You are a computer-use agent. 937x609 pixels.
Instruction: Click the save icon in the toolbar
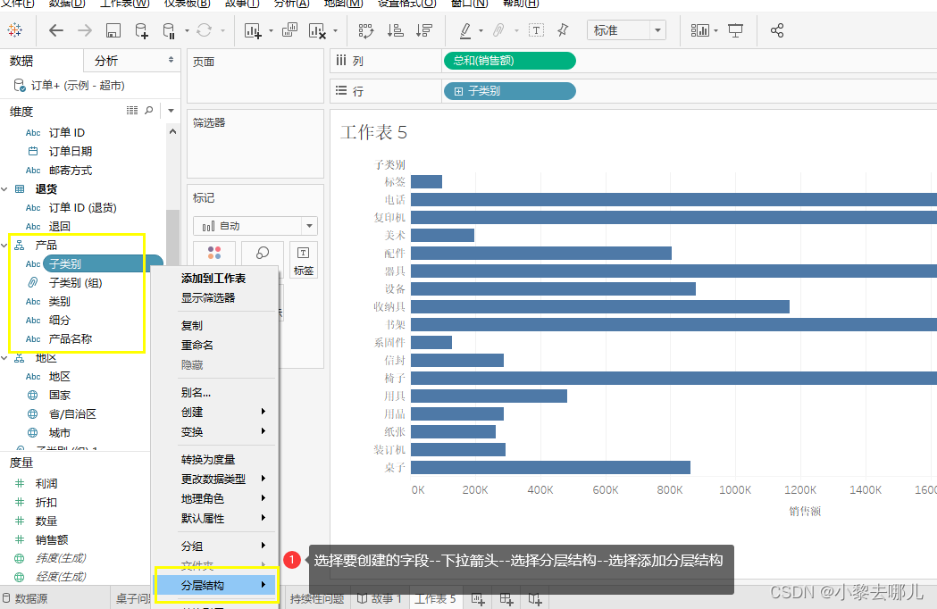pos(114,29)
